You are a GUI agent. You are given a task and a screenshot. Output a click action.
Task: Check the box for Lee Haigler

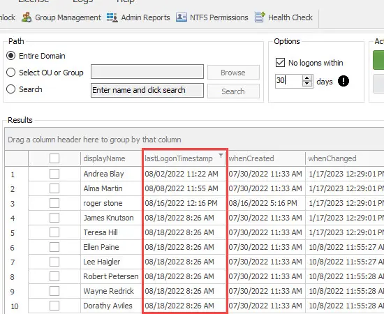54,262
